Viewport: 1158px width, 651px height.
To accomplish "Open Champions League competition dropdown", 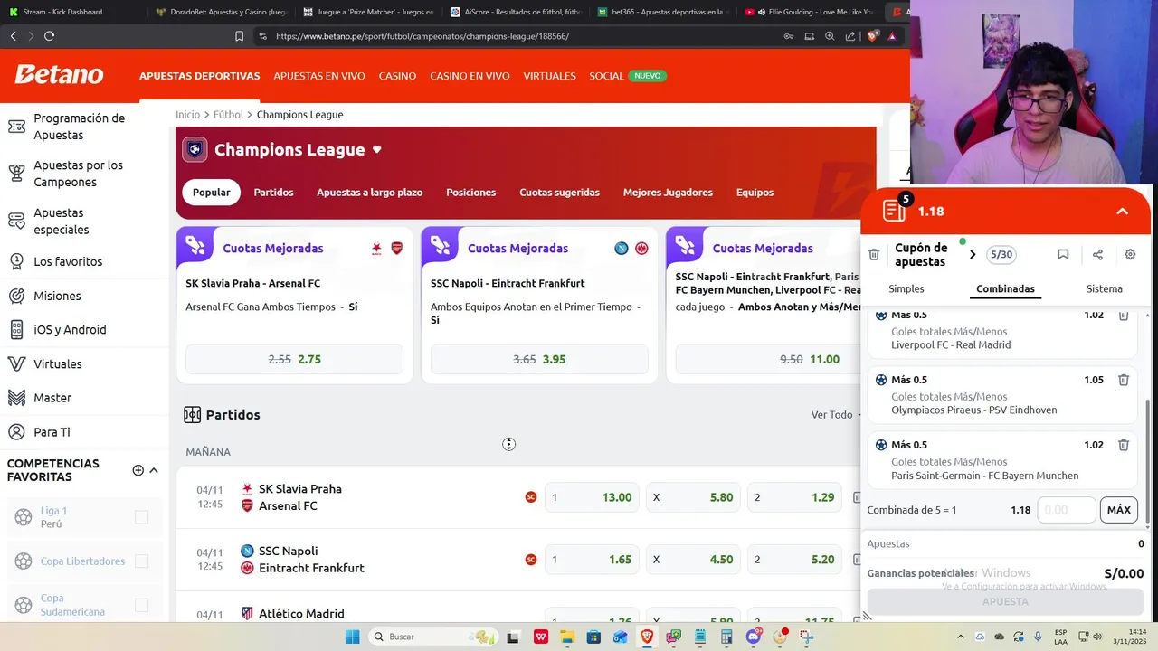I will (x=377, y=150).
